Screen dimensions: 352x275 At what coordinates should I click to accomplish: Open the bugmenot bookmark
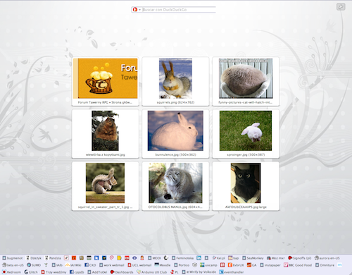click(13, 258)
